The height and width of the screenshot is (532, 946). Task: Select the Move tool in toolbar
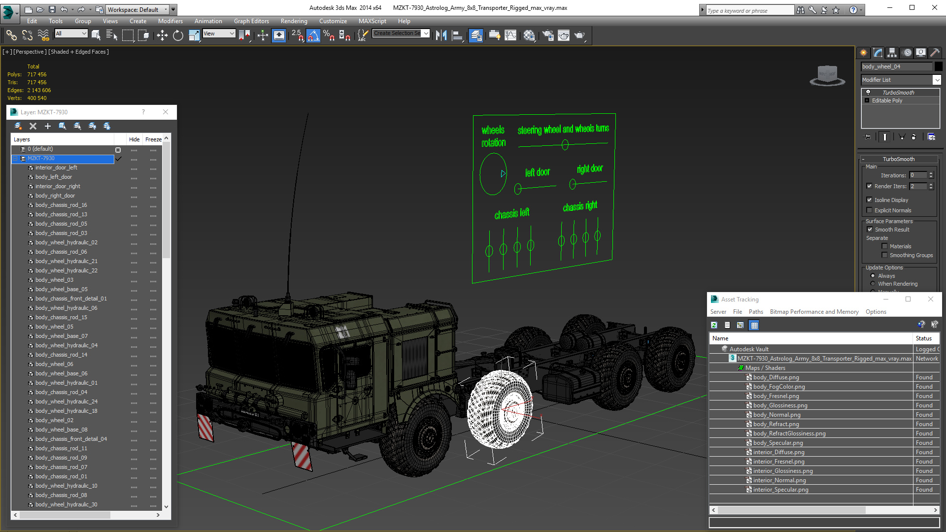coord(162,35)
